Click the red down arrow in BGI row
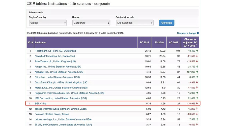Image resolution: width=227 pixels, height=126 pixels. pos(197,103)
